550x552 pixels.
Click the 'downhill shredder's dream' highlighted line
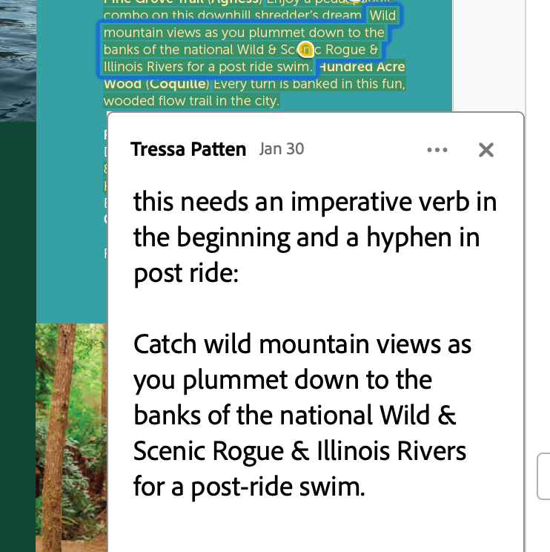[x=232, y=15]
